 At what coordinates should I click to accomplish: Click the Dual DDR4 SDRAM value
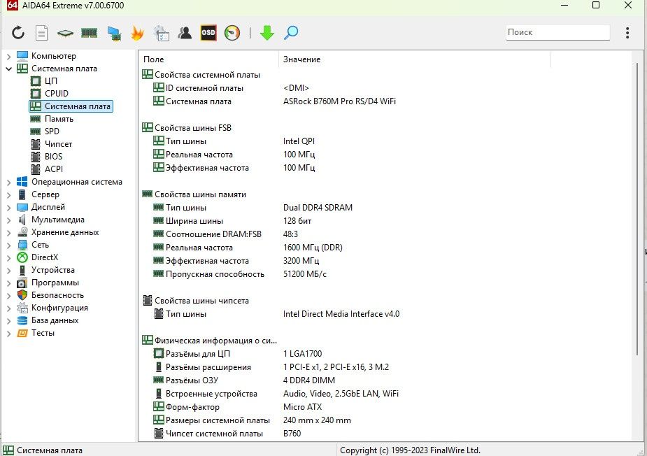318,208
